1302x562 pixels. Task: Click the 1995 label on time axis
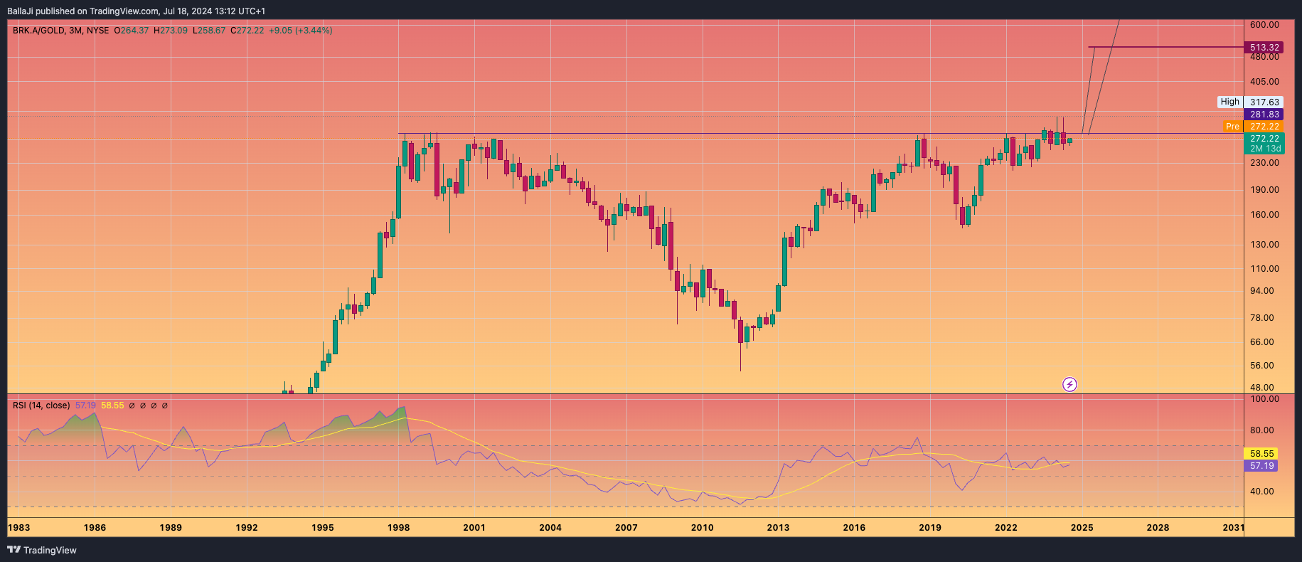323,528
